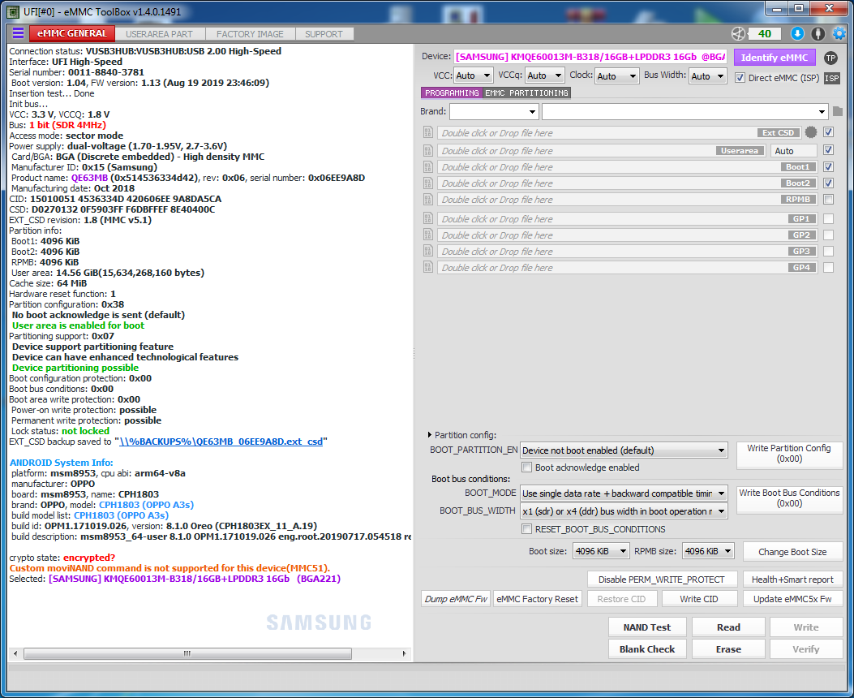The image size is (854, 698).
Task: Click the UFI app icon in title bar
Action: [13, 11]
